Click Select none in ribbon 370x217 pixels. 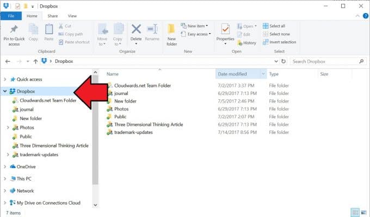pyautogui.click(x=276, y=34)
